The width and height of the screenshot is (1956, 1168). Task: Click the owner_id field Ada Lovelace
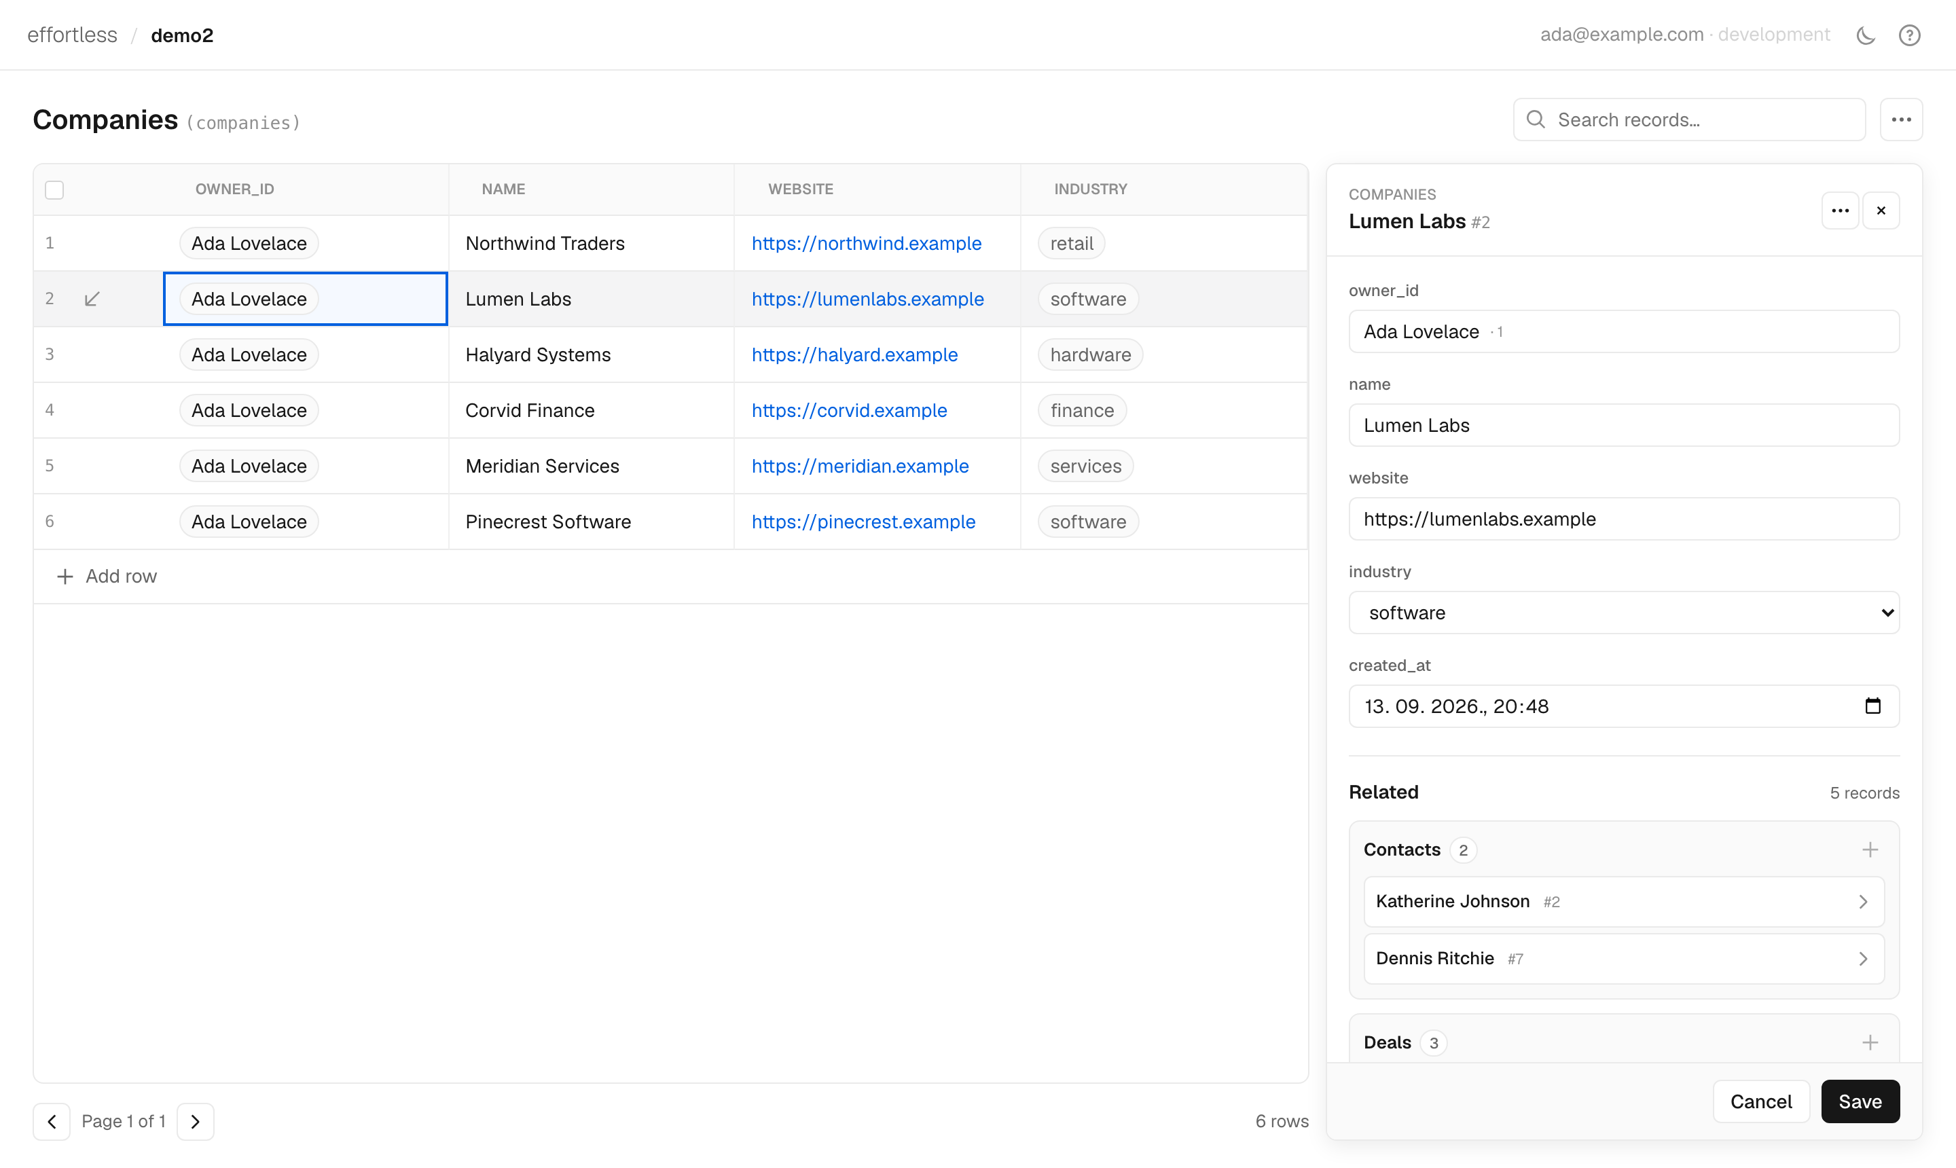(1623, 331)
